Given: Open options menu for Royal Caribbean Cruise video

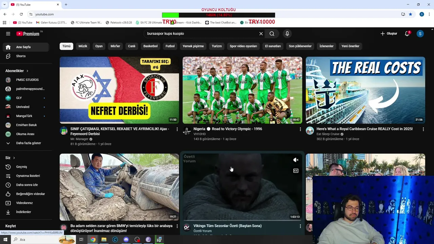Looking at the screenshot, I should (x=423, y=129).
